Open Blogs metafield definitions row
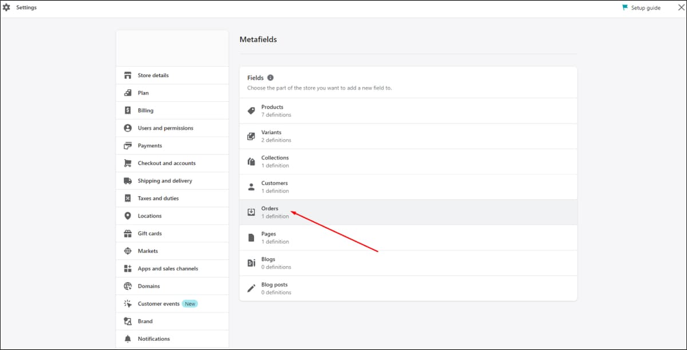 (408, 263)
